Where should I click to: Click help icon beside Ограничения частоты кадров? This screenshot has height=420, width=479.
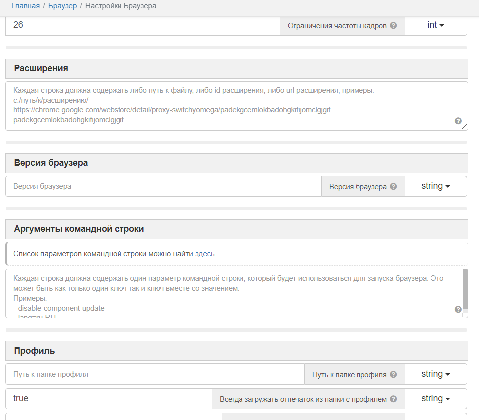(x=393, y=26)
